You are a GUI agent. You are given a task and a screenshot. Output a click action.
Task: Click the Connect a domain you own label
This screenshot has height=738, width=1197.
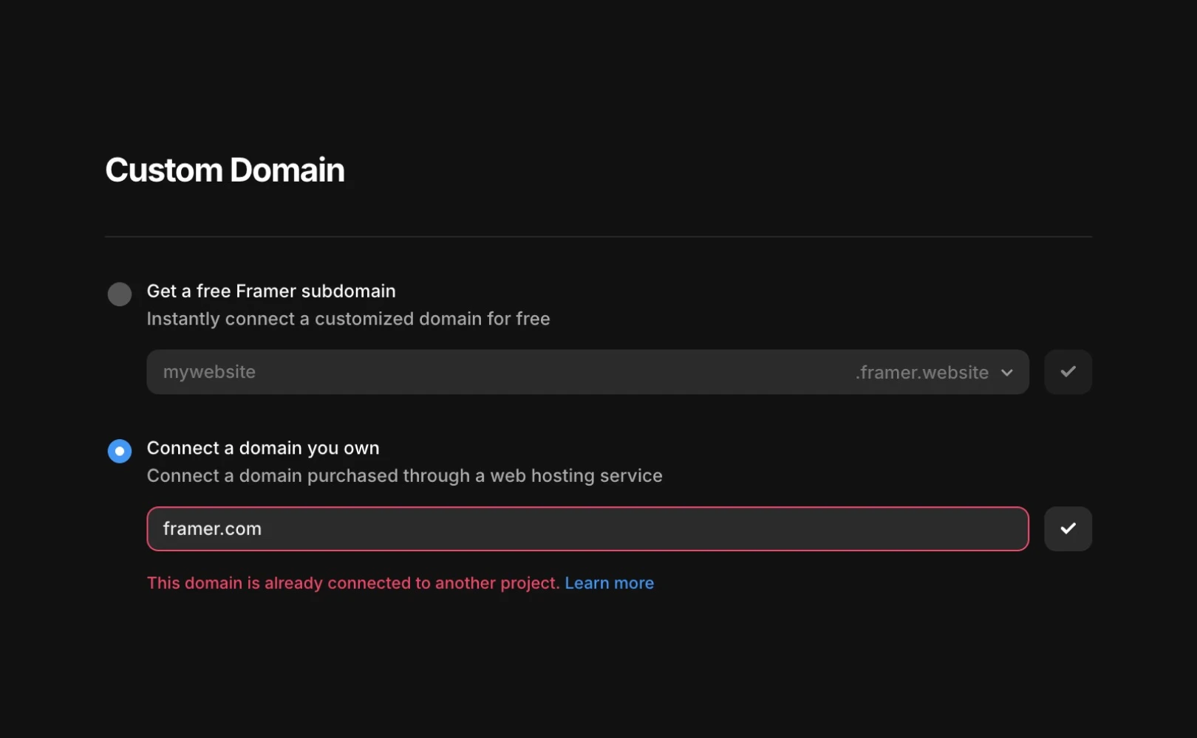pyautogui.click(x=263, y=448)
